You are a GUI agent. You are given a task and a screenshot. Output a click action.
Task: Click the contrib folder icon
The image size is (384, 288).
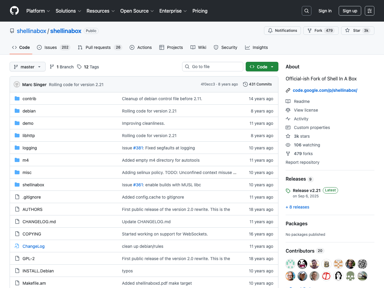pos(17,99)
